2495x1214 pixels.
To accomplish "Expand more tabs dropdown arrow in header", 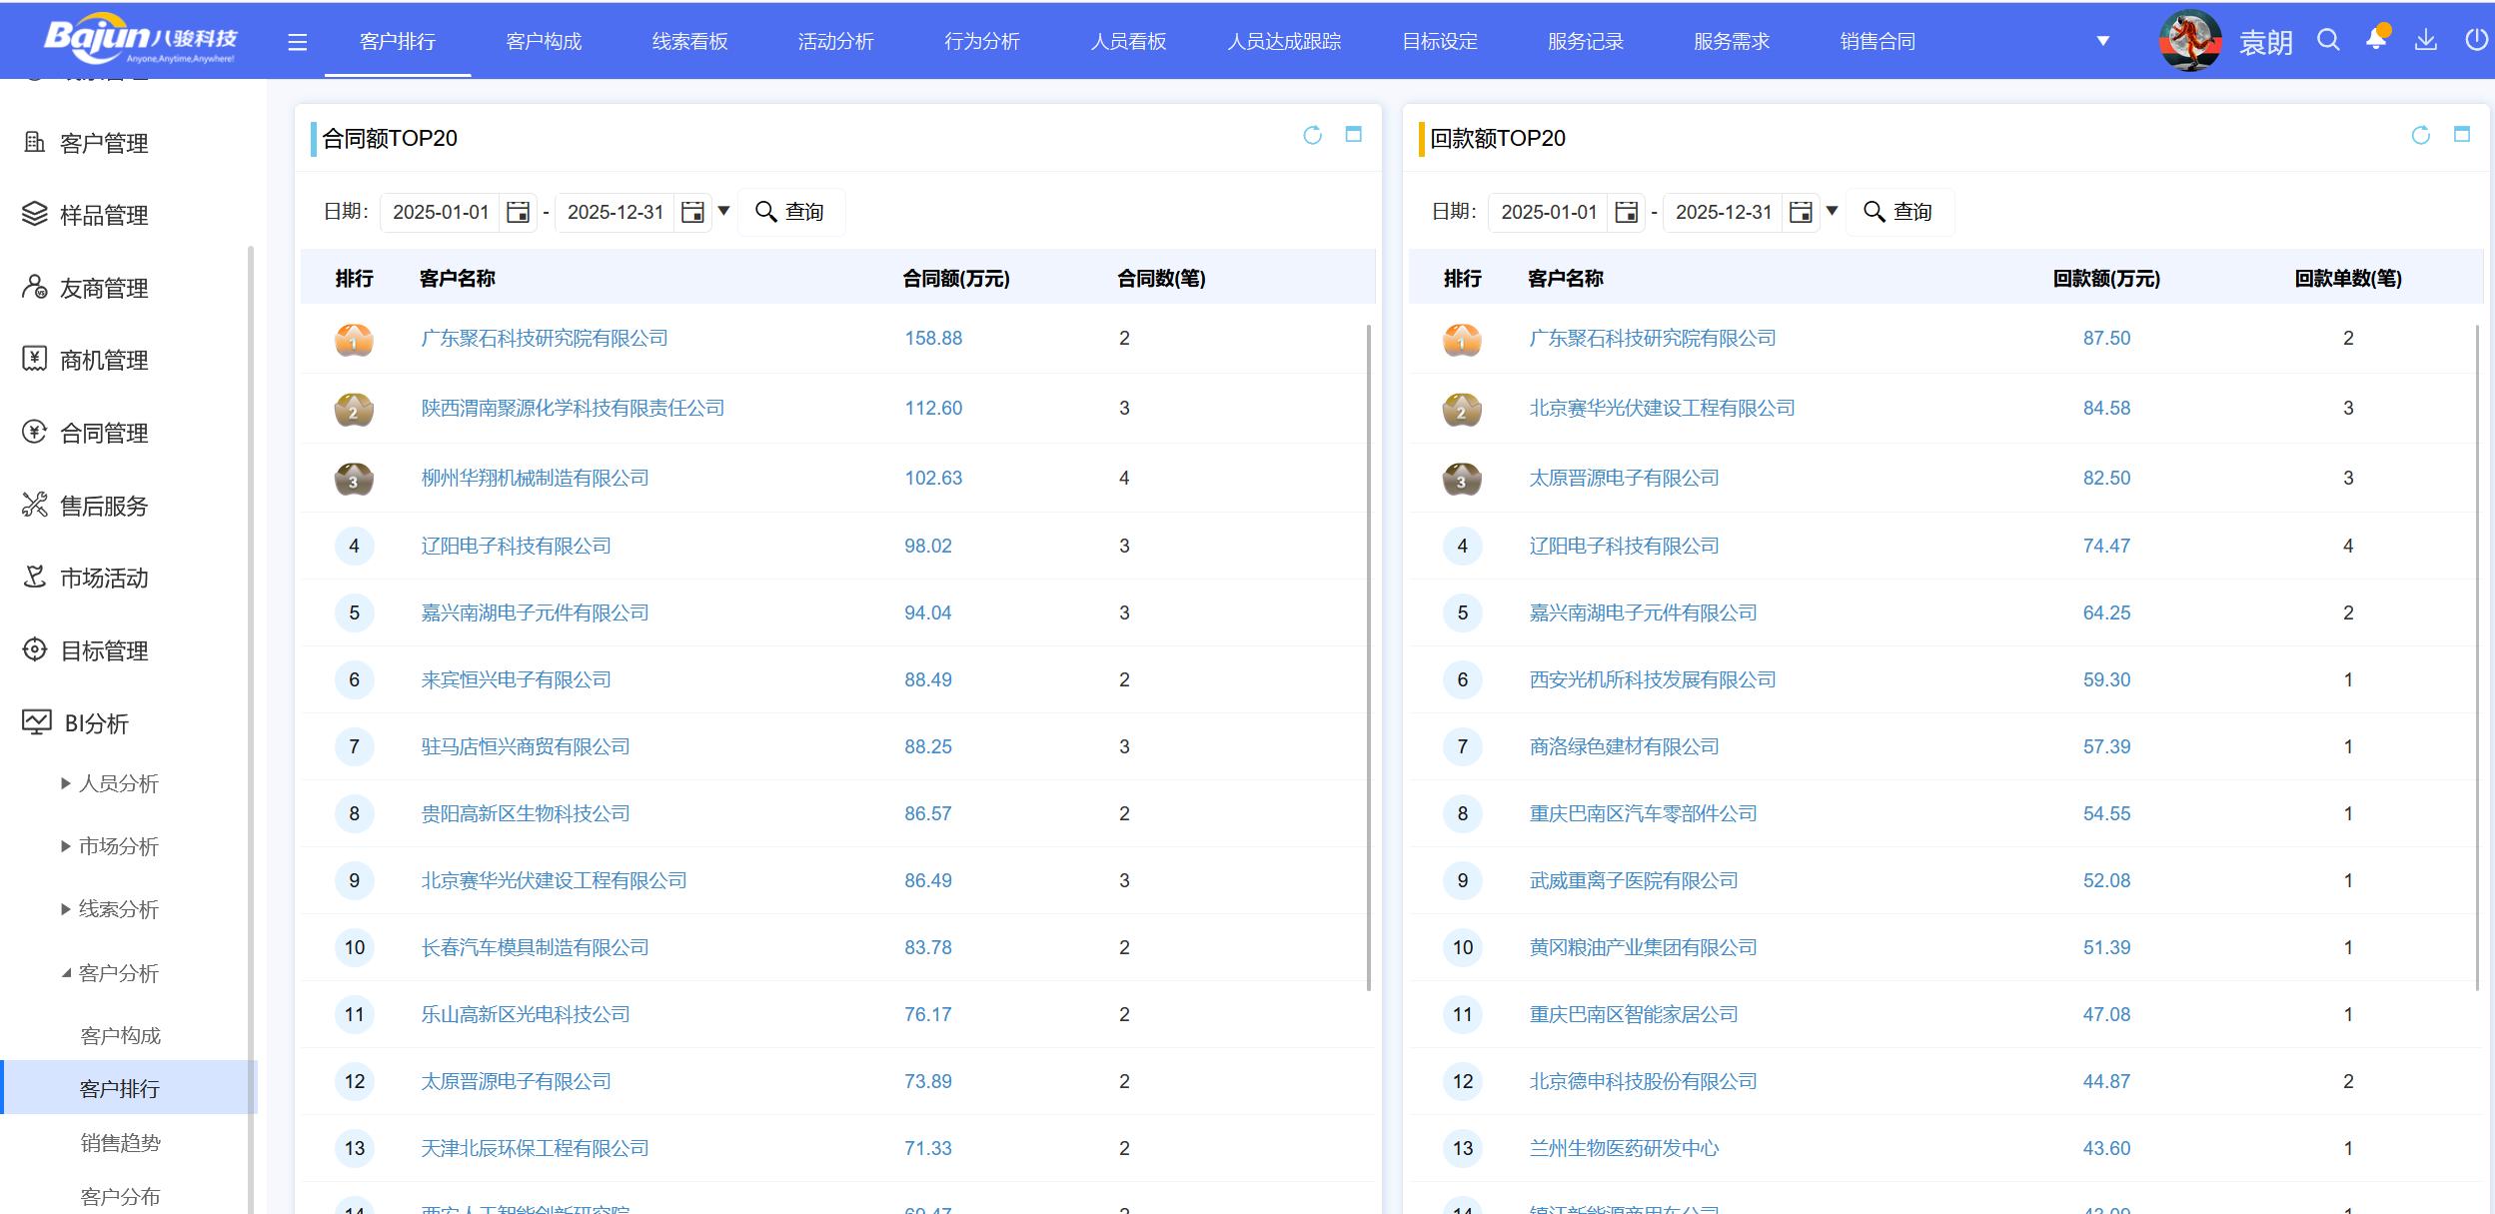I will pos(2102,41).
